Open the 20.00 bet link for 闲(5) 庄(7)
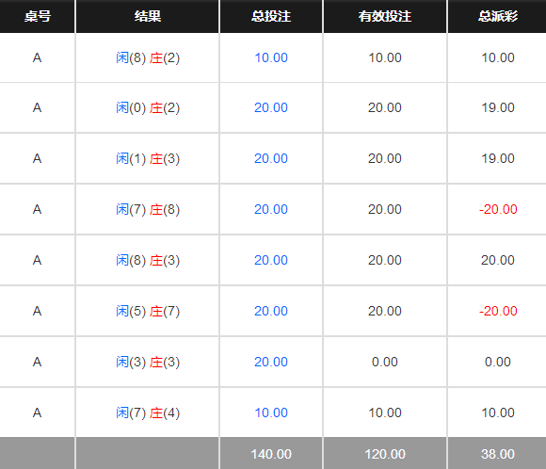Viewport: 546px width, 469px height. [x=271, y=311]
